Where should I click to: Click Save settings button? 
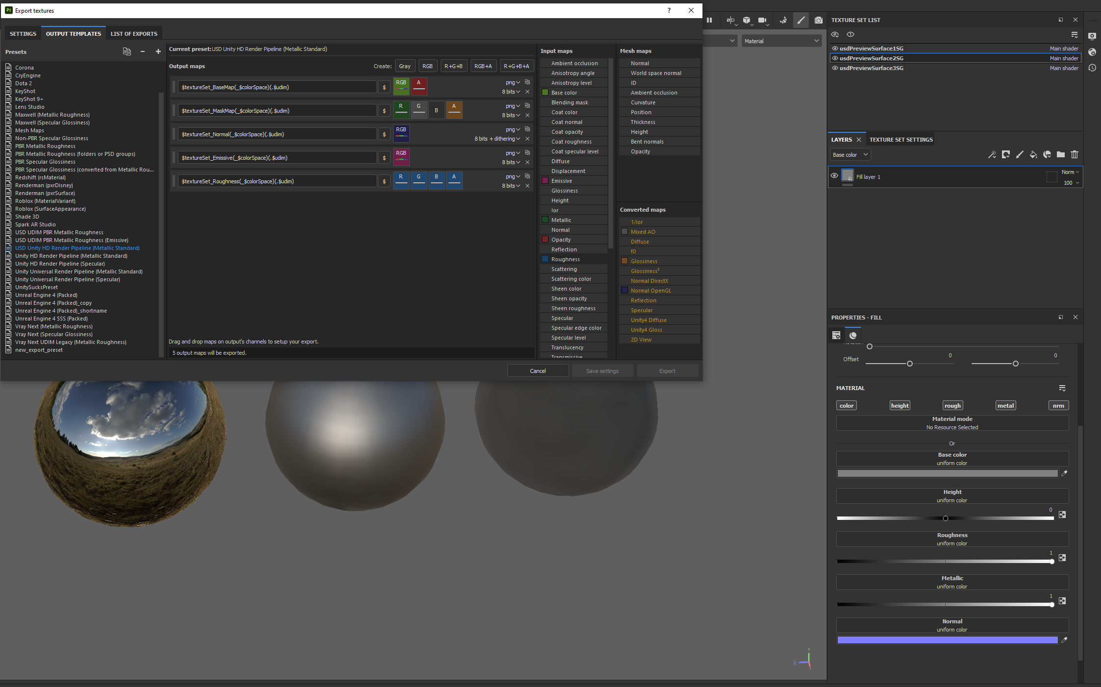[602, 371]
